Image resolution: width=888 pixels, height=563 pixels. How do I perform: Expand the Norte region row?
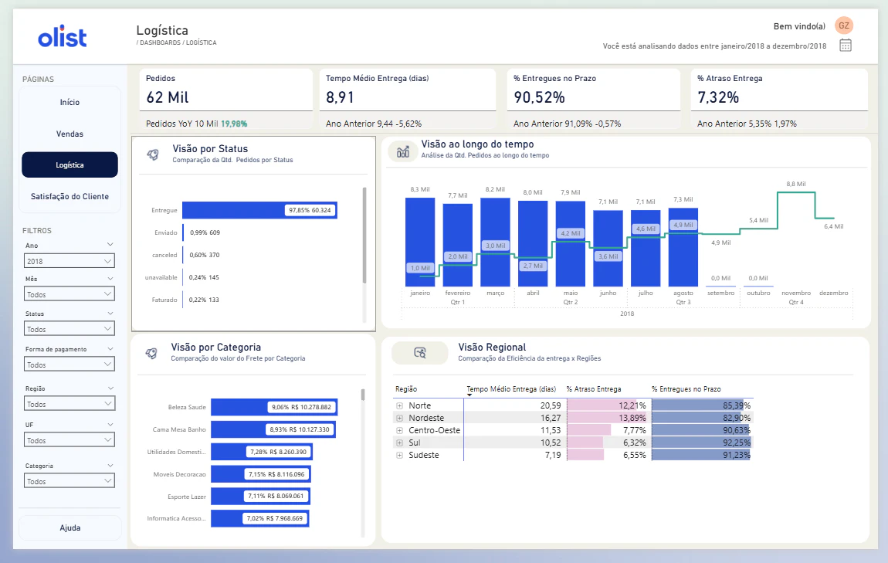(x=399, y=405)
